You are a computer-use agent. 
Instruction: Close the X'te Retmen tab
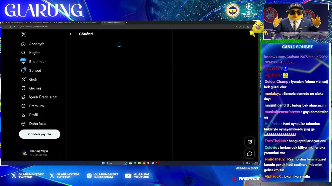pyautogui.click(x=123, y=23)
